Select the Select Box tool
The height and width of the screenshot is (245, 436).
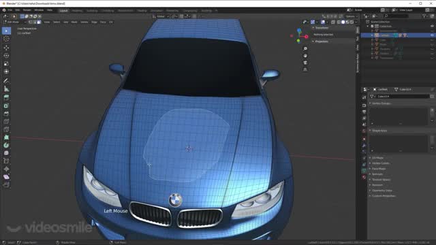point(6,31)
